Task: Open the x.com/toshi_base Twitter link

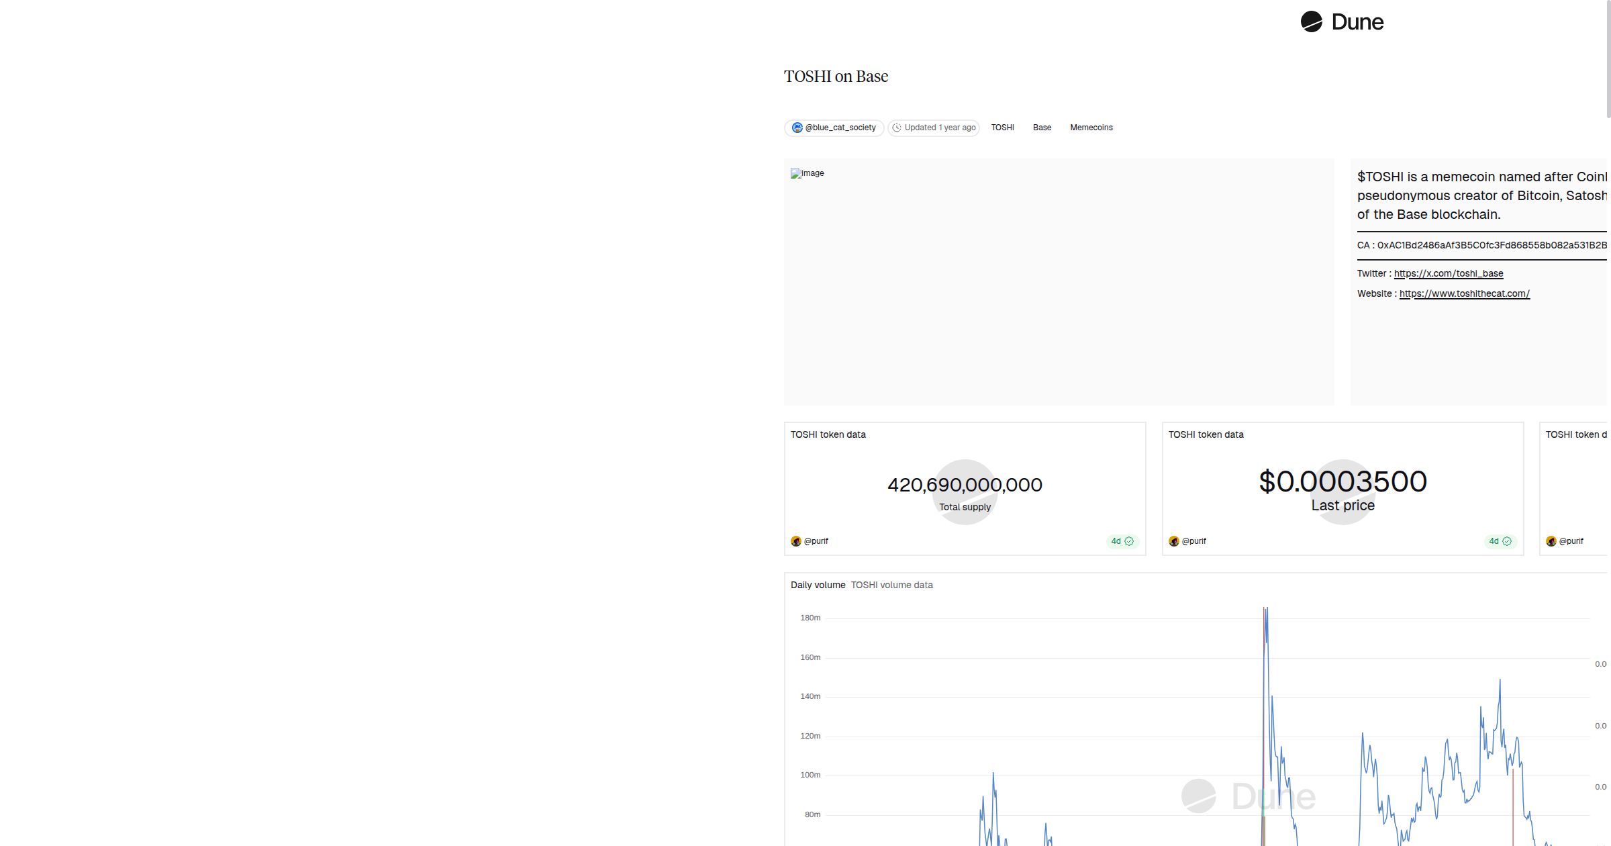Action: [1448, 273]
